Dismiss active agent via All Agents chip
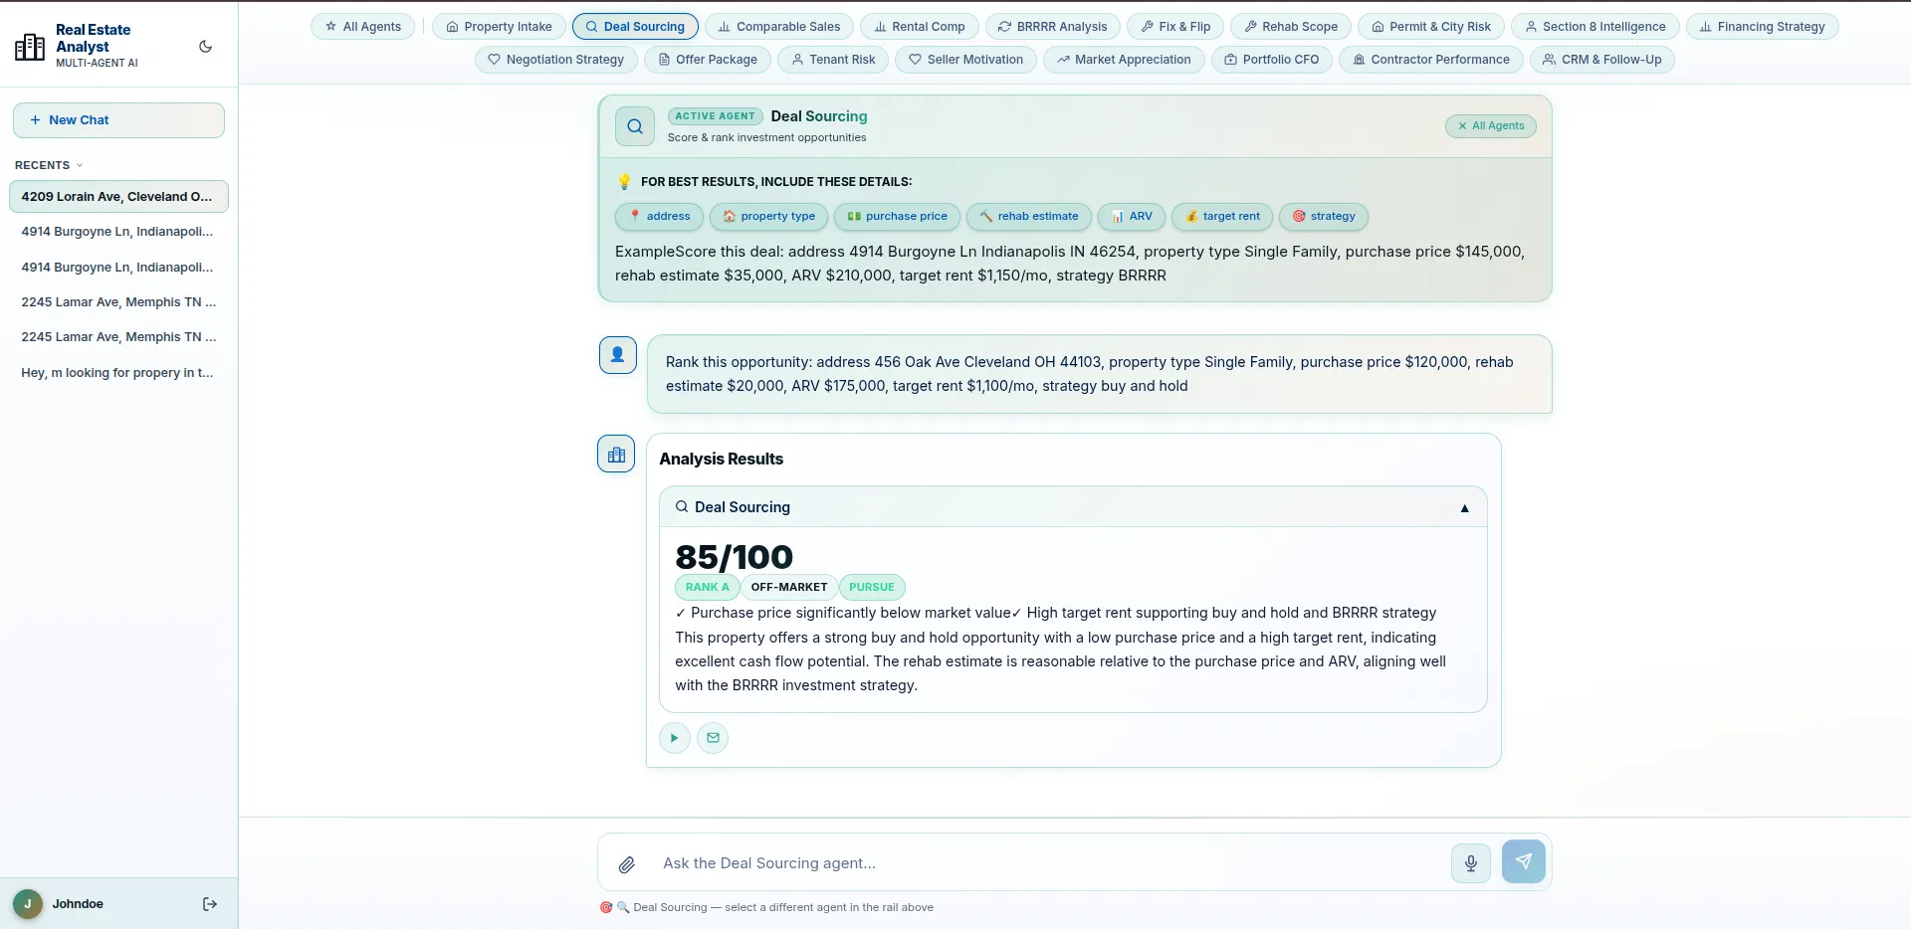The height and width of the screenshot is (929, 1911). [1491, 126]
